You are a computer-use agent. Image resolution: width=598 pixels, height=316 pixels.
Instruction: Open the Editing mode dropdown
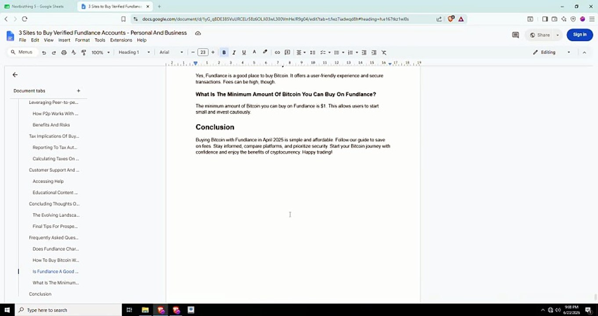pyautogui.click(x=551, y=52)
